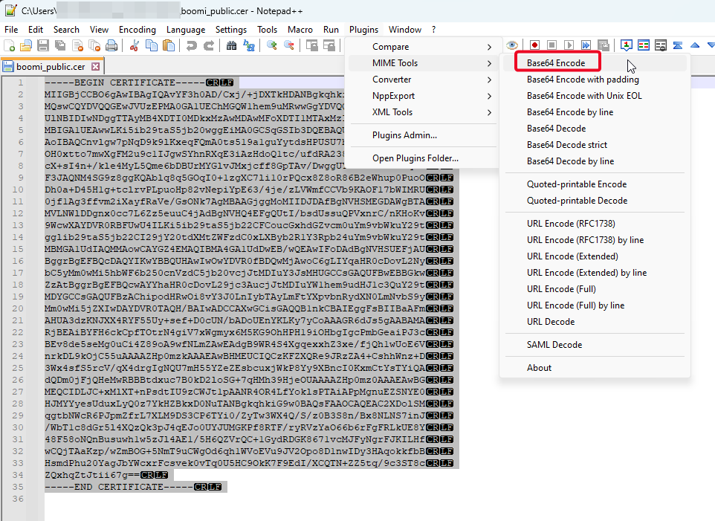The height and width of the screenshot is (521, 715).
Task: Open Plugins Admin from the Plugins menu
Action: coord(404,135)
